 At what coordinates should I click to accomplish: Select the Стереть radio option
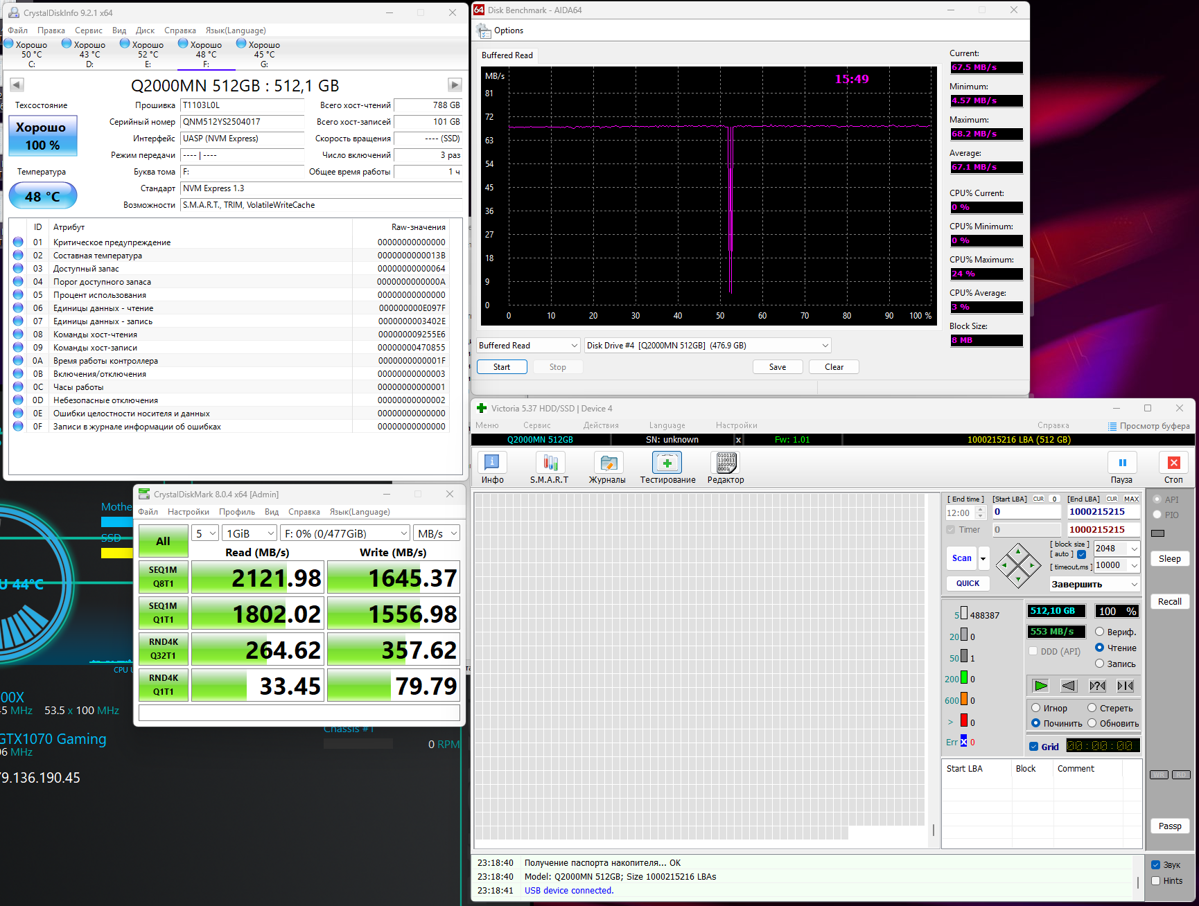tap(1092, 708)
